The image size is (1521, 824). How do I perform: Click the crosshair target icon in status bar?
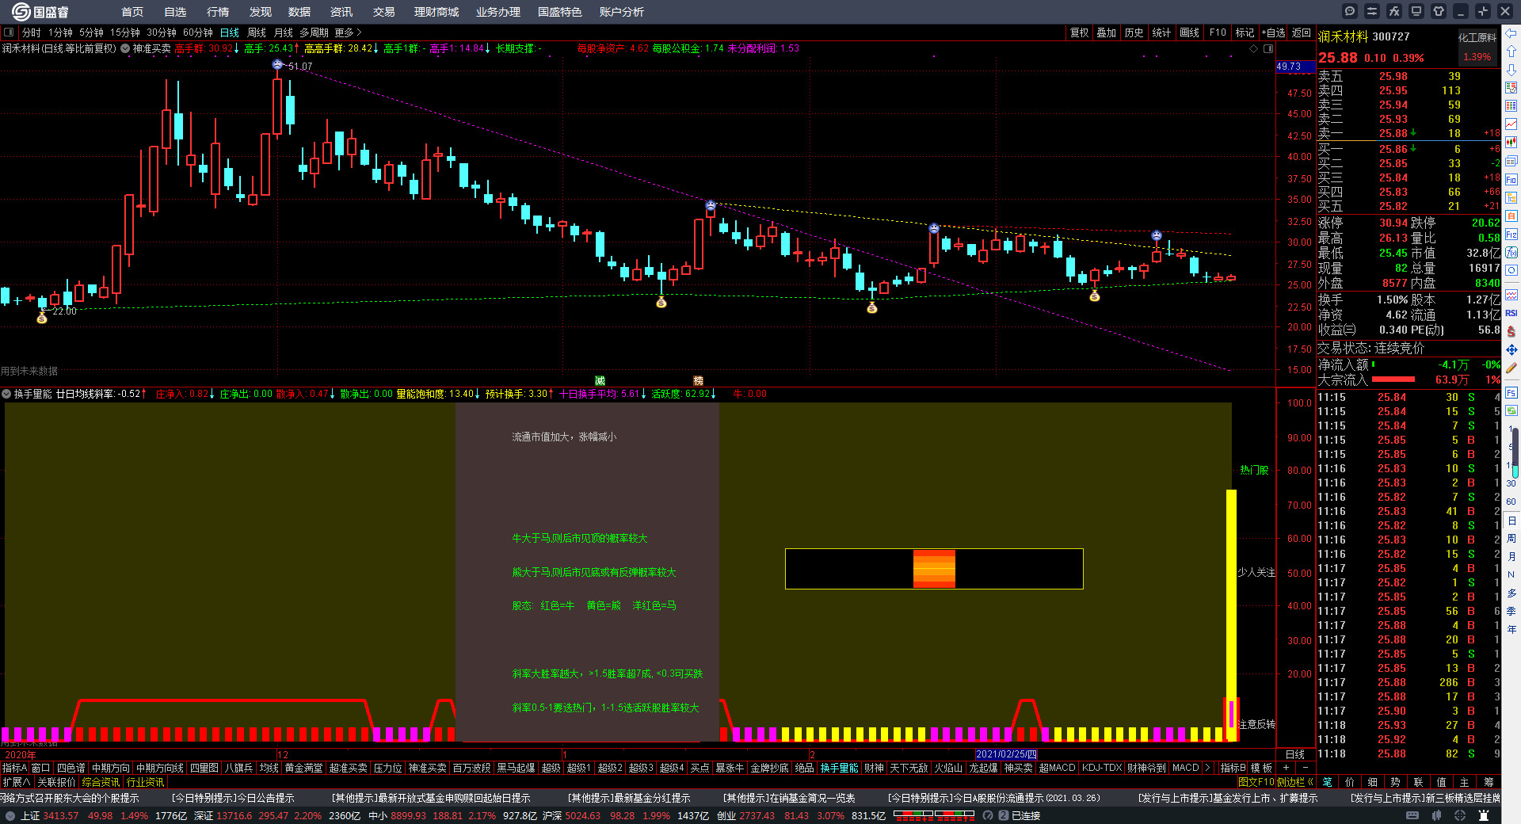click(1460, 815)
